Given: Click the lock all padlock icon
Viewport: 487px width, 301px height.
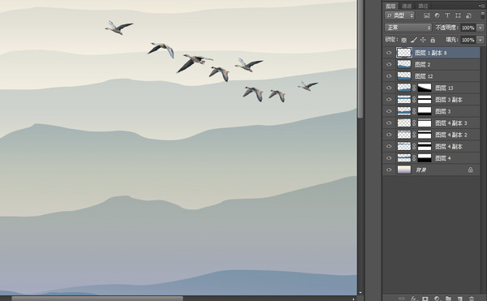Looking at the screenshot, I should [433, 40].
